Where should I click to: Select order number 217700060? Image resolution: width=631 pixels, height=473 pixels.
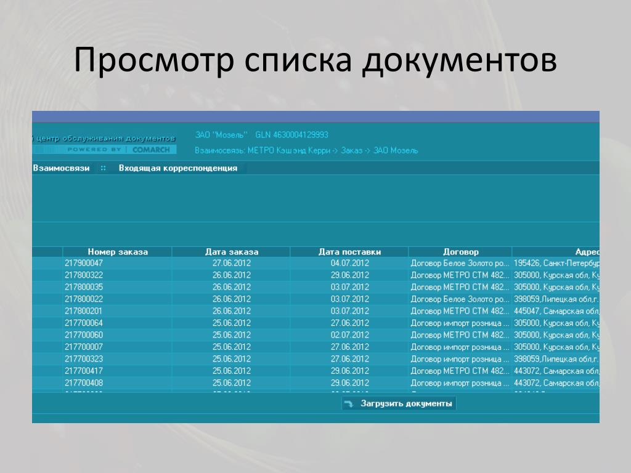pos(84,335)
